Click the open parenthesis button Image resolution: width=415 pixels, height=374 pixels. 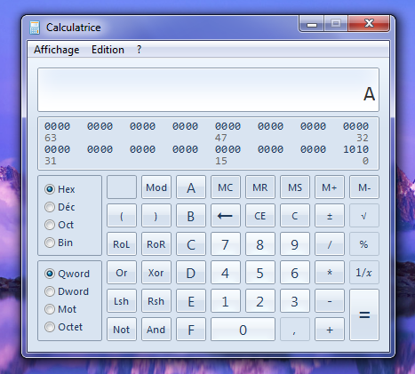(122, 216)
